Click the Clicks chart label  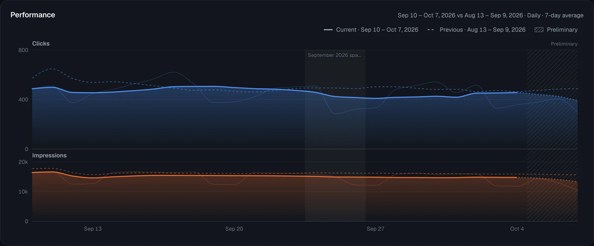tap(41, 43)
